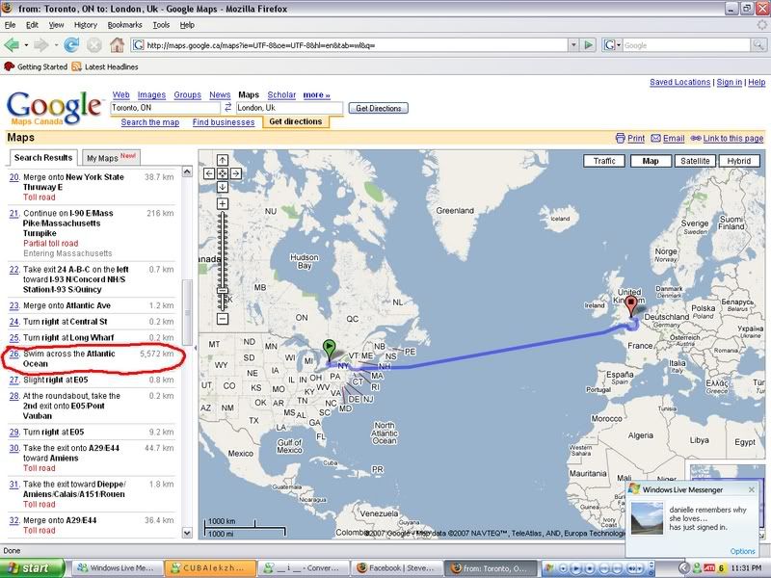771x578 pixels.
Task: Pan map left arrow
Action: pyautogui.click(x=209, y=173)
